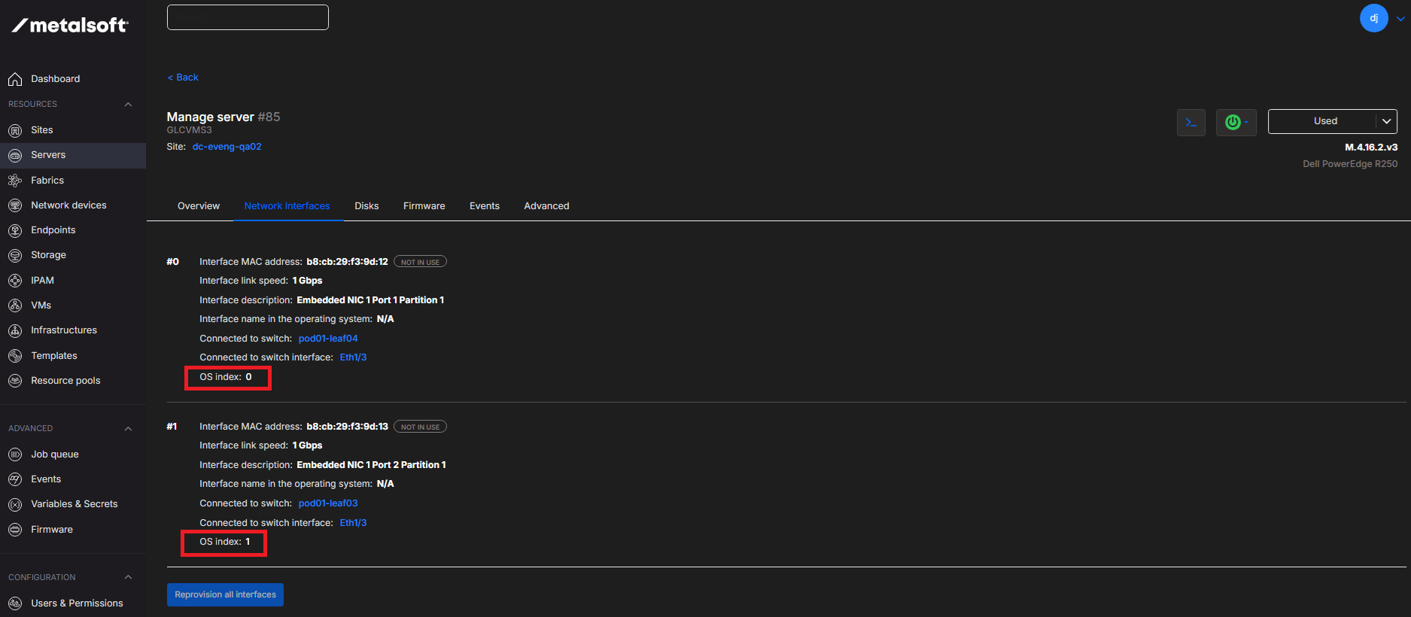Open Variables & Secrets icon
Viewport: 1411px width, 617px height.
[x=15, y=504]
